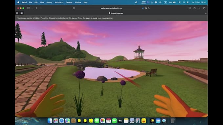Viewport: 223px width, 125px height.
Task: Show the tab overview
Action: click(204, 8)
